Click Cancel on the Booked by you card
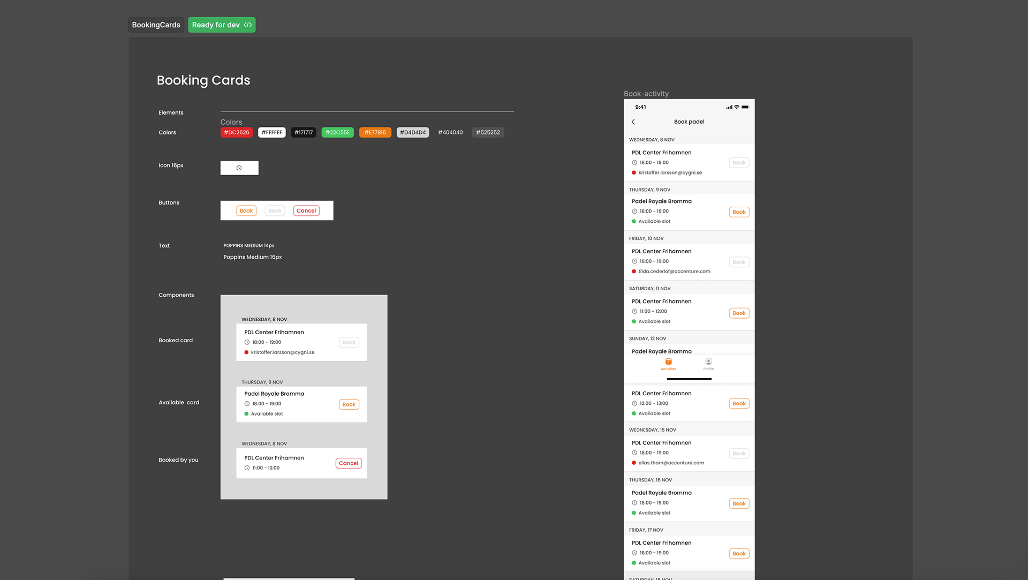Viewport: 1028px width, 580px height. click(x=349, y=463)
